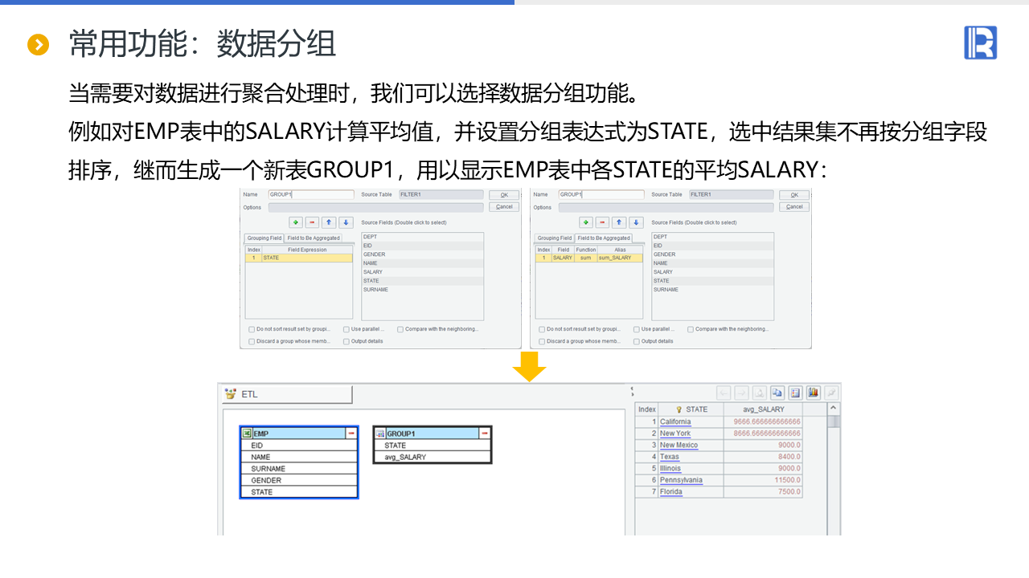Click the Pennsylvania link in results
This screenshot has height=578, width=1029.
point(681,480)
